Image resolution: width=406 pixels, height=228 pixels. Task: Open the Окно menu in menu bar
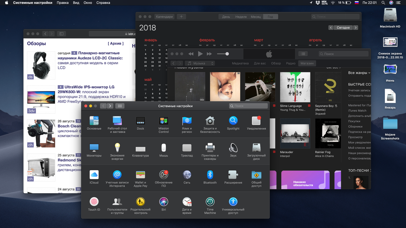click(88, 3)
